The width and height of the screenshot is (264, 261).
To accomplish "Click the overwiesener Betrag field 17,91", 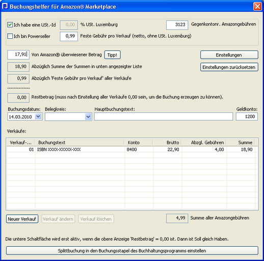I will [18, 55].
